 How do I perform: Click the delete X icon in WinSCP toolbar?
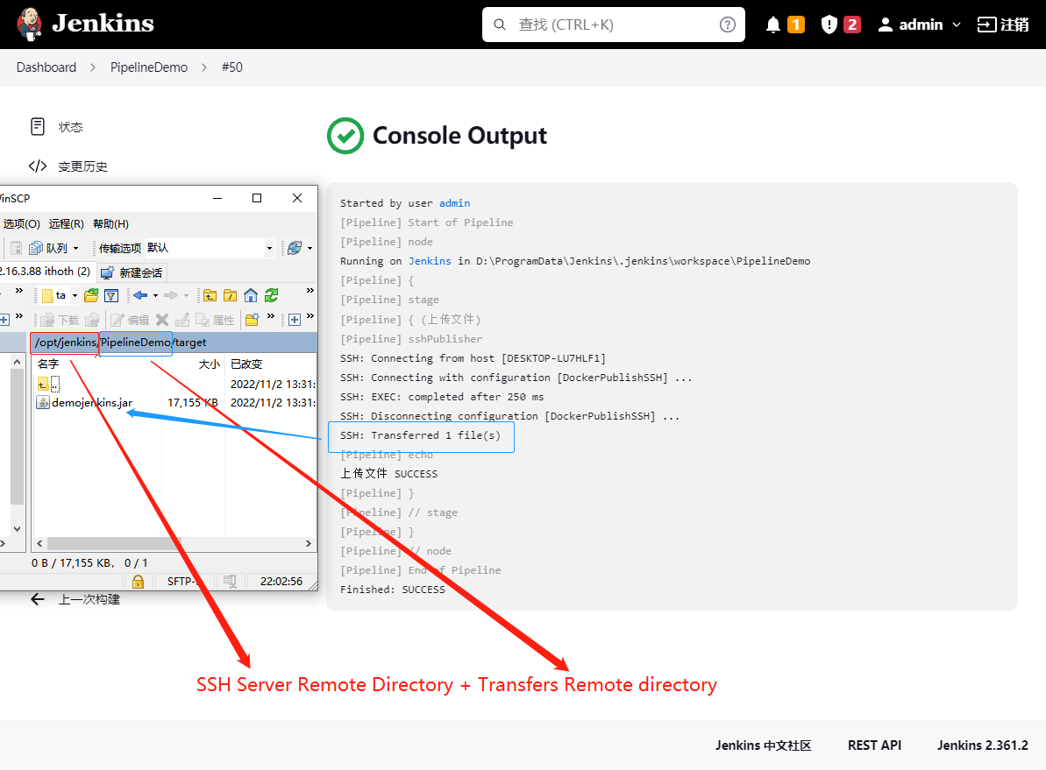(x=162, y=320)
